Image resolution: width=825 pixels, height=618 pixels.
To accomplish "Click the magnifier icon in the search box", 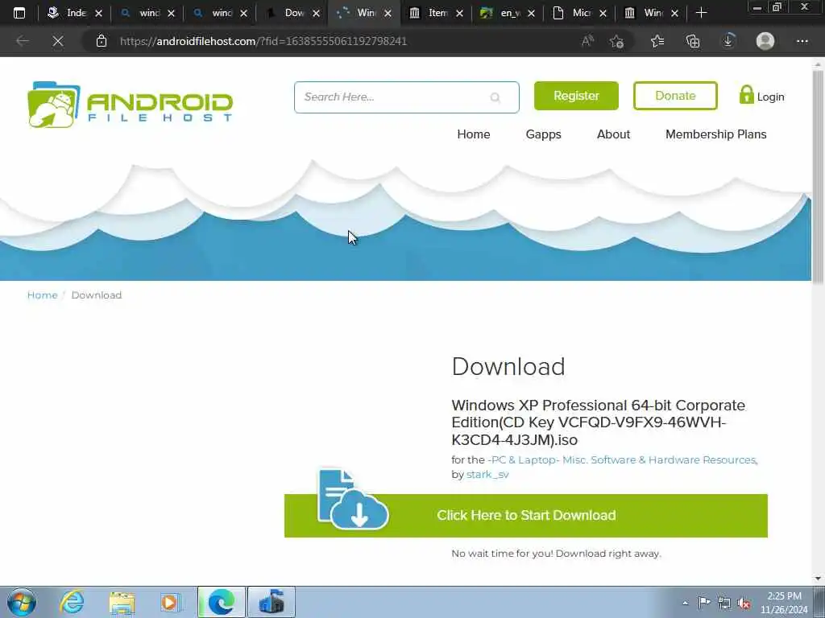I will [x=495, y=97].
